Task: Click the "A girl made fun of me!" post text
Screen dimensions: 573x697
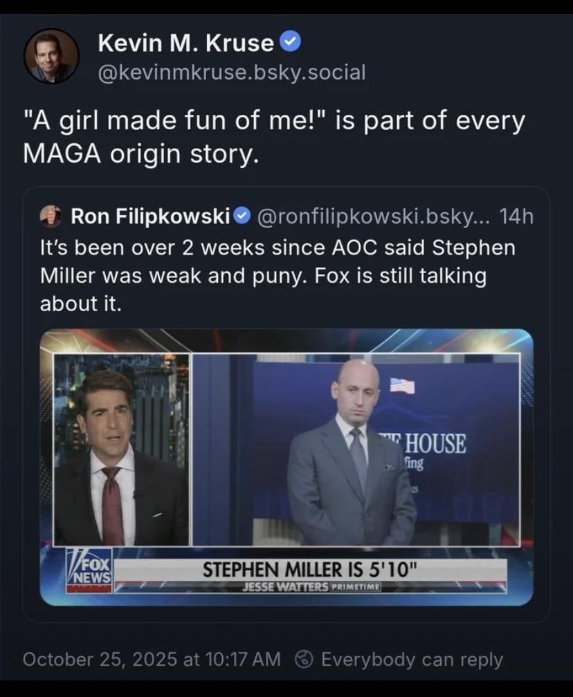Action: [274, 136]
